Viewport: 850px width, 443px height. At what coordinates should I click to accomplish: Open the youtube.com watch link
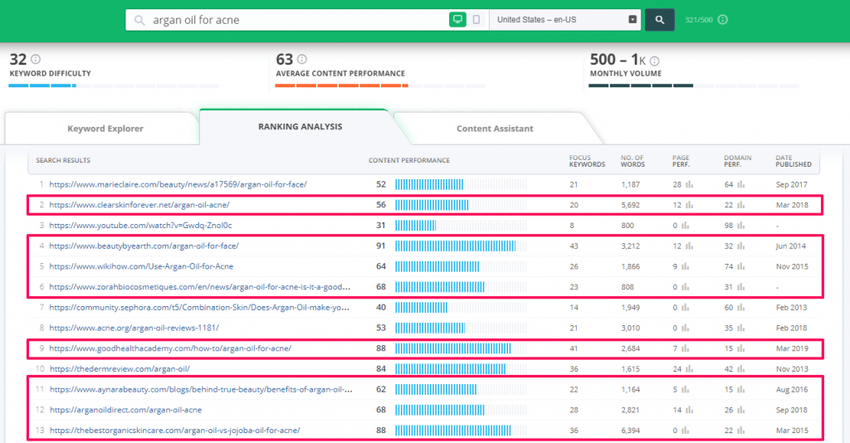140,226
